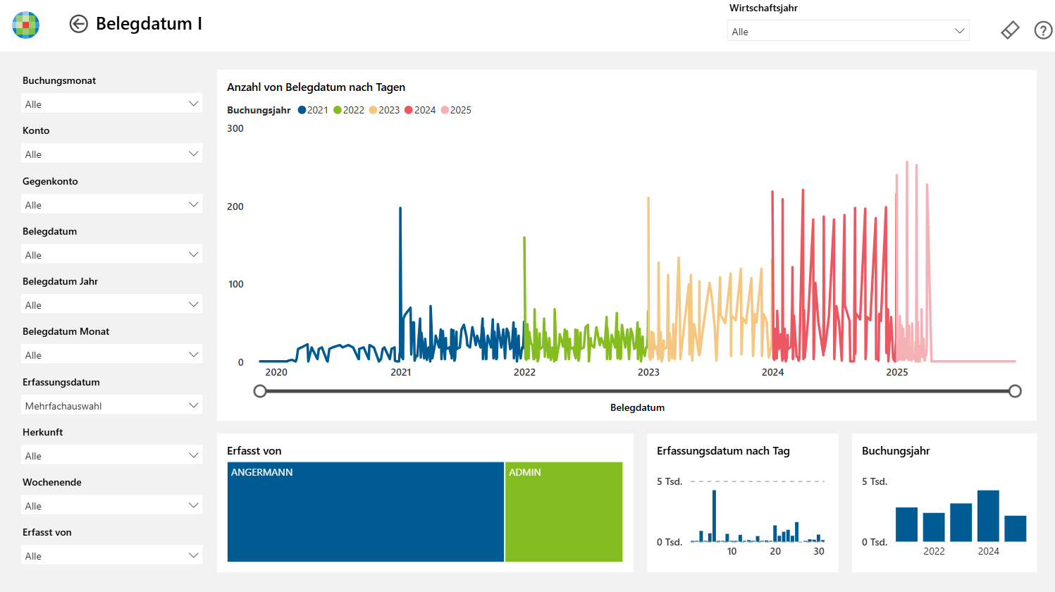Select the 2022 legend entry
Screen dimensions: 1055x592
click(349, 110)
